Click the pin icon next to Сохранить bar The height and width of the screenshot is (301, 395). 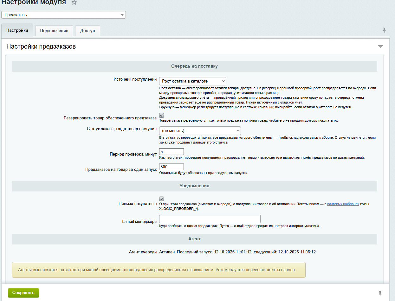tap(380, 293)
